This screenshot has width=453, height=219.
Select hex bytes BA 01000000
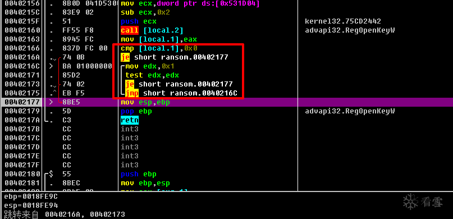click(87, 66)
